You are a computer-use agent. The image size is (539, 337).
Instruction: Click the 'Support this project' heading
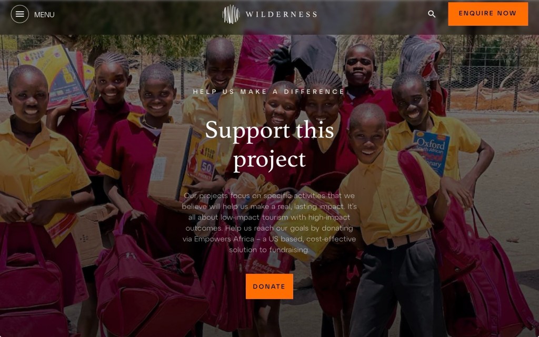tap(269, 145)
